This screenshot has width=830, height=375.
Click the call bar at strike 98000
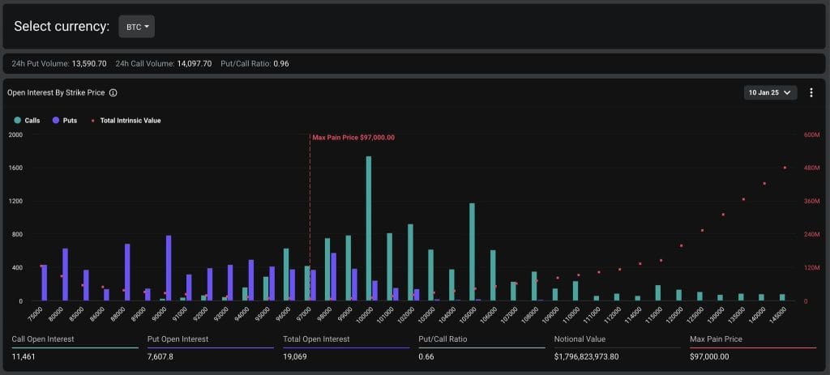327,270
